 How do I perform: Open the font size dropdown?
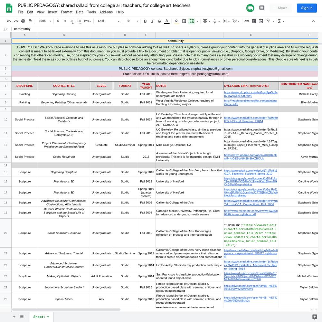[x=132, y=21]
